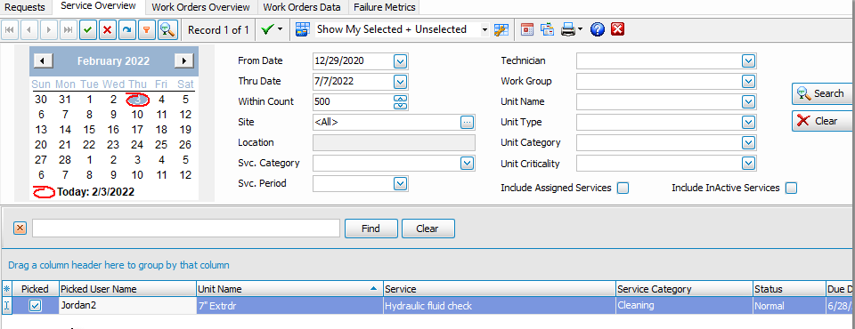Click the Find button
This screenshot has width=855, height=329.
(370, 229)
